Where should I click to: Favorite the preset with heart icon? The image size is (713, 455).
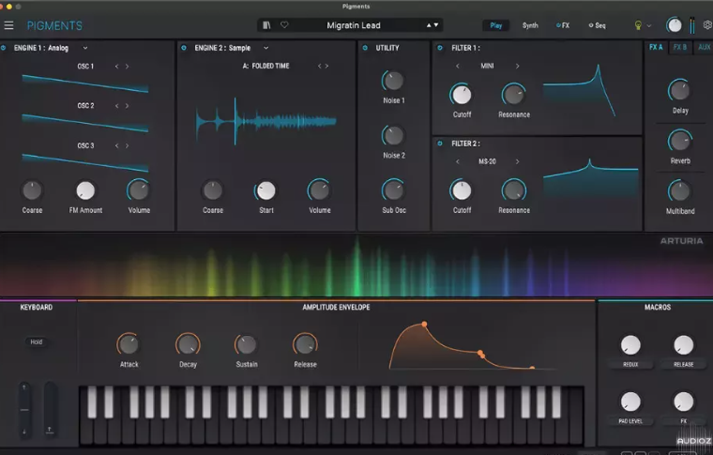coord(284,25)
